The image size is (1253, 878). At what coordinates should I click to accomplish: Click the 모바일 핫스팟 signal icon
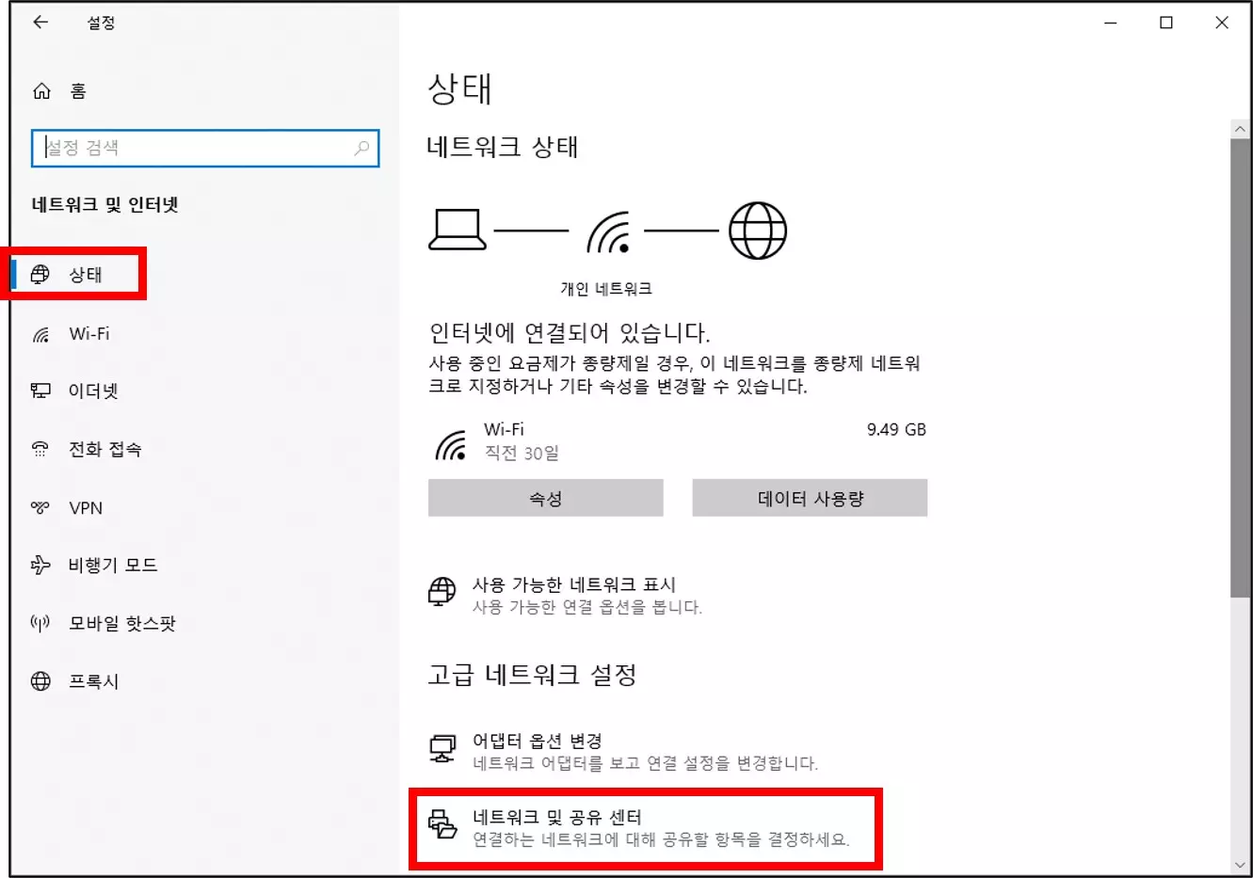(x=40, y=623)
